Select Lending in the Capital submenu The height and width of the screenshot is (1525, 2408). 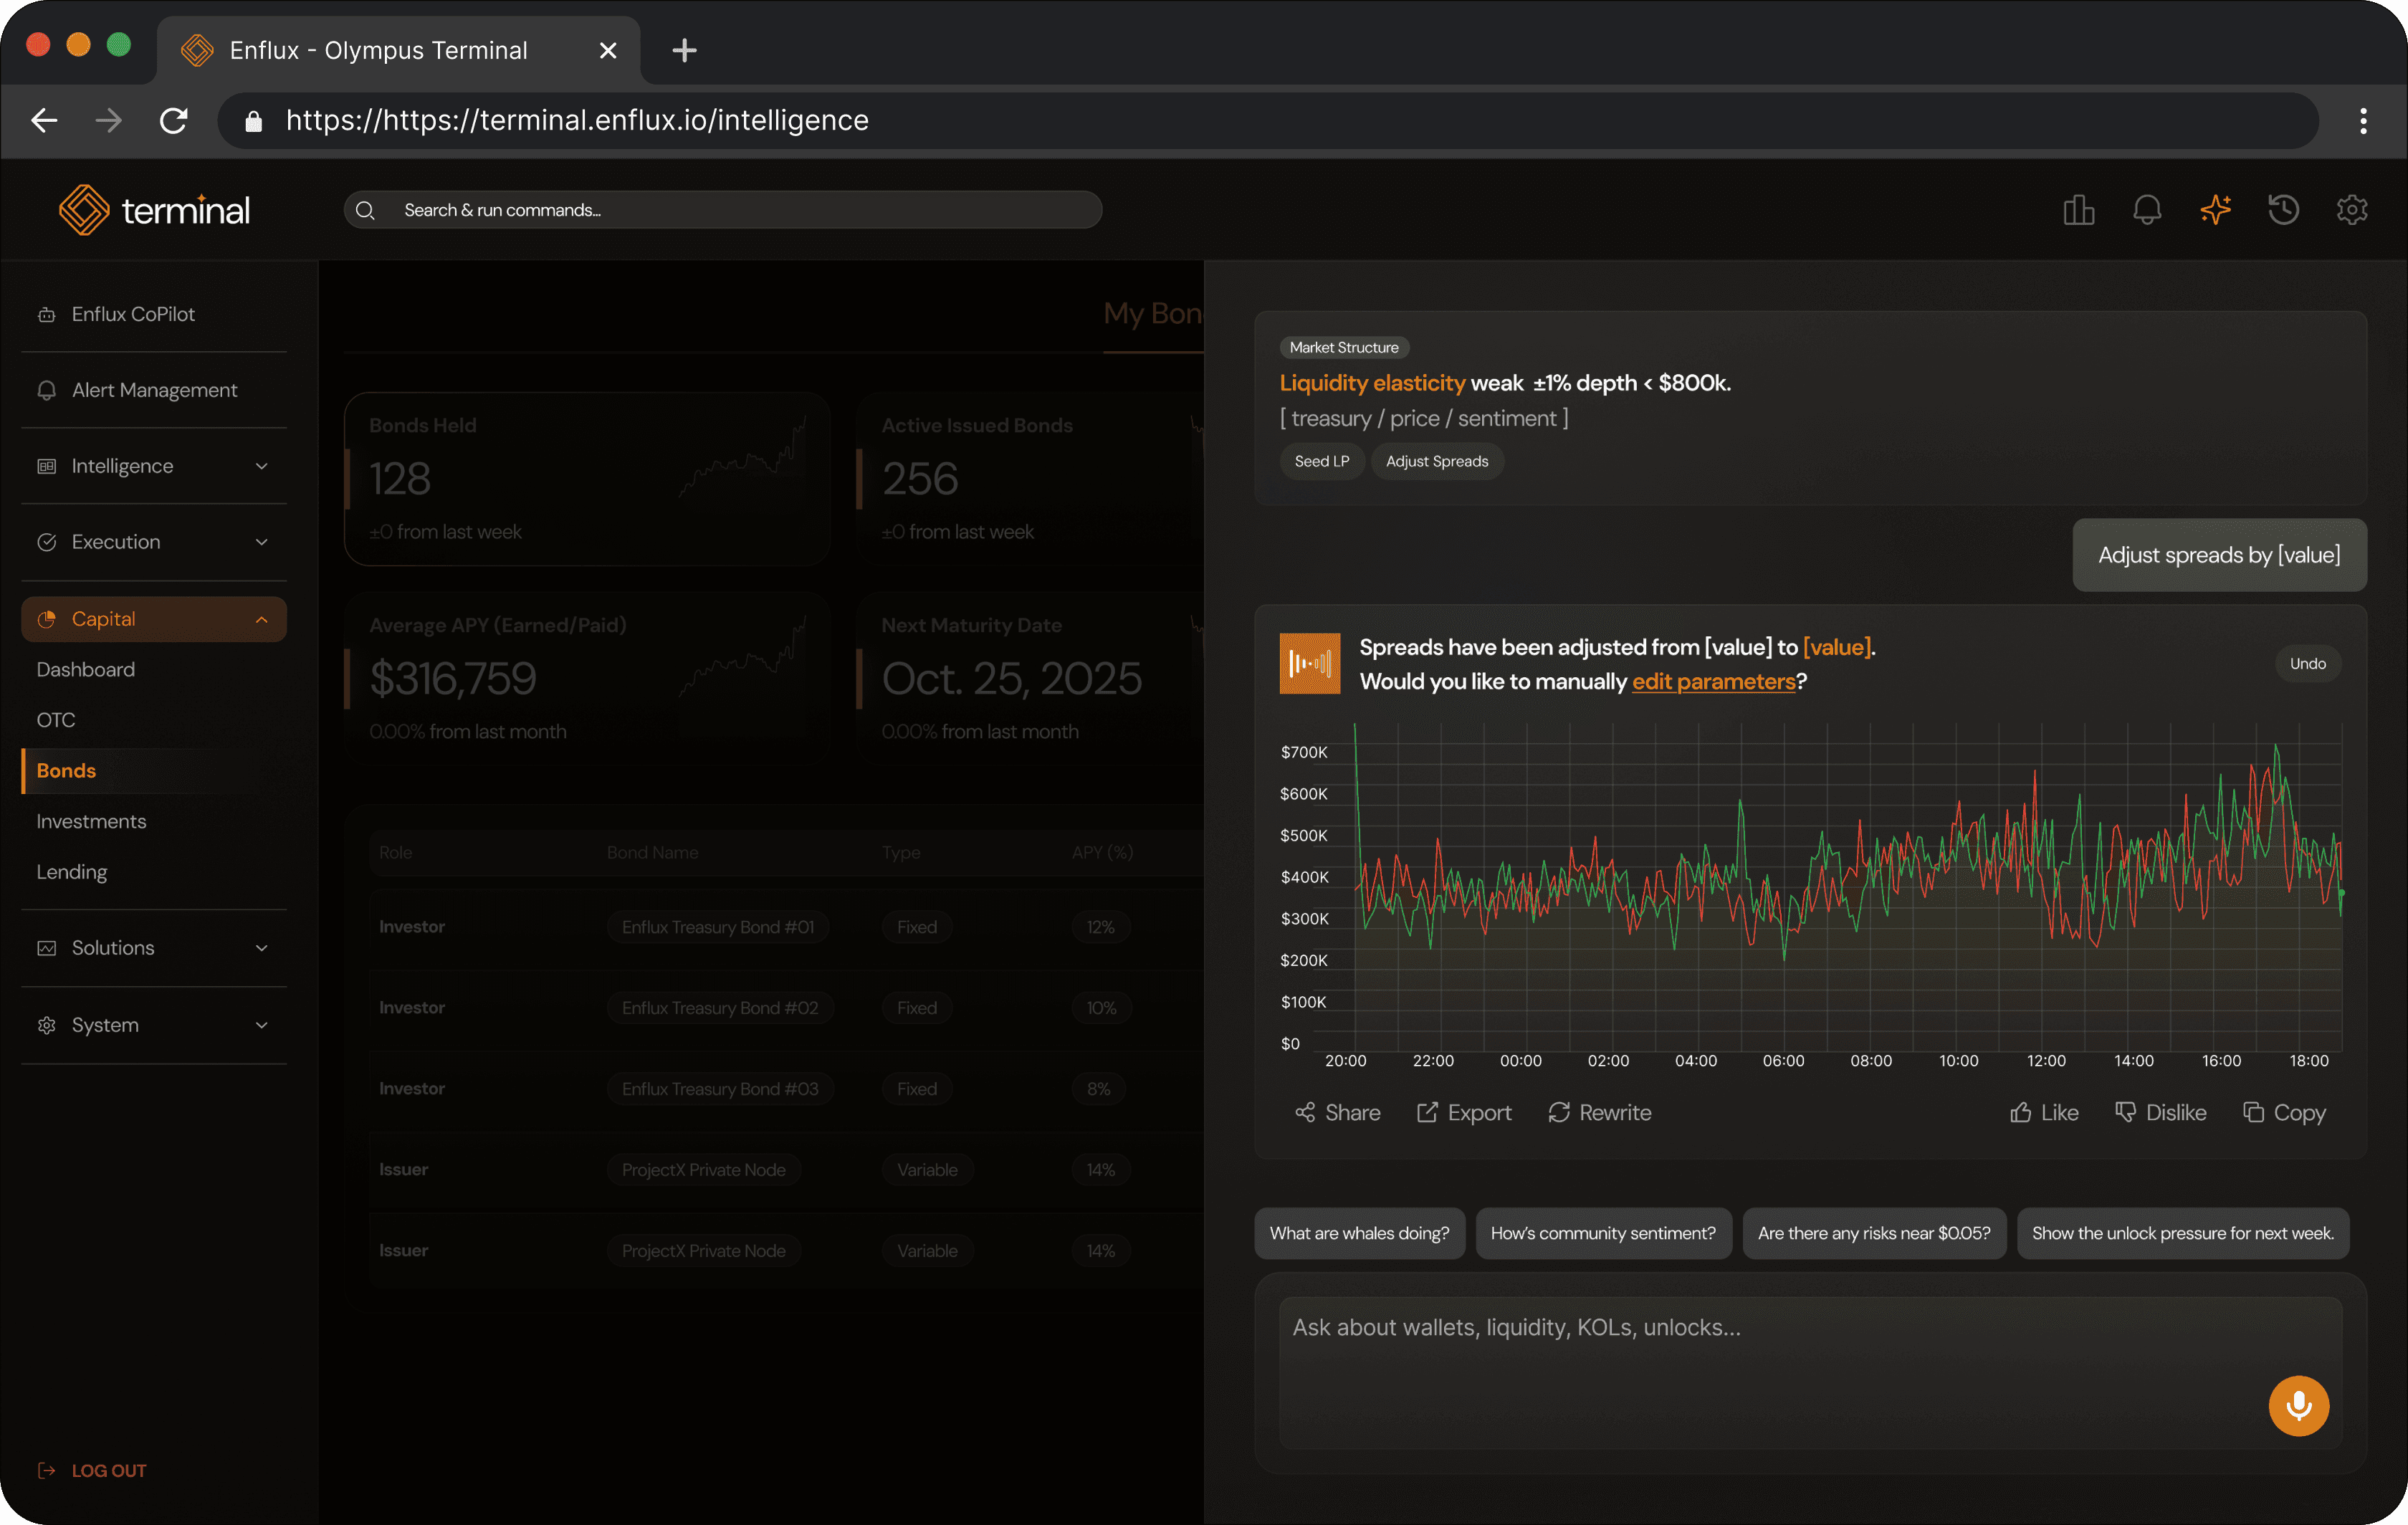72,872
